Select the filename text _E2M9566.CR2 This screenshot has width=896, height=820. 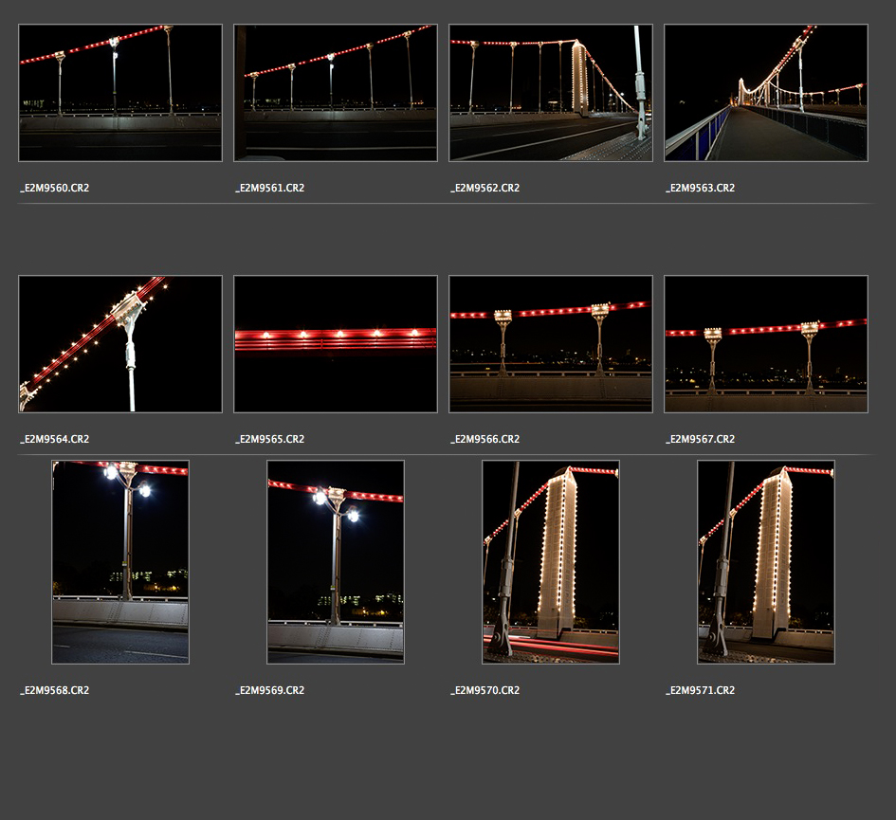(485, 440)
